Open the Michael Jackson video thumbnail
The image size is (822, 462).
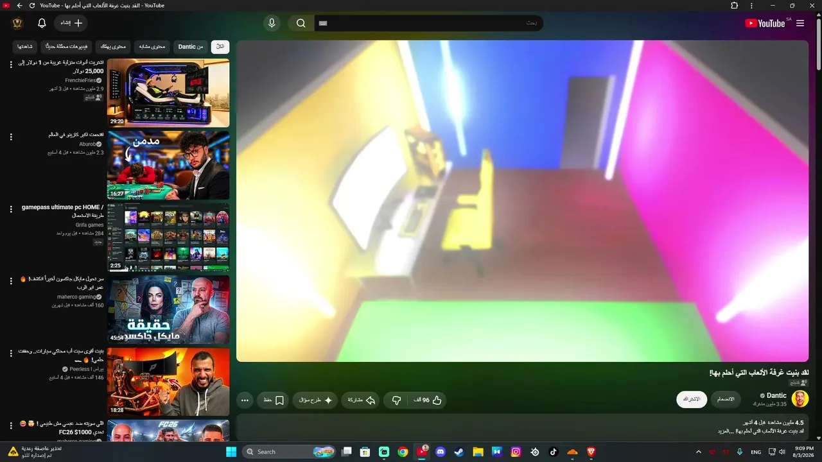coord(168,310)
